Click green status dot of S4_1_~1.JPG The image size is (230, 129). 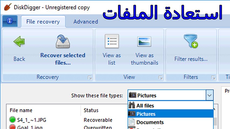pos(12,120)
